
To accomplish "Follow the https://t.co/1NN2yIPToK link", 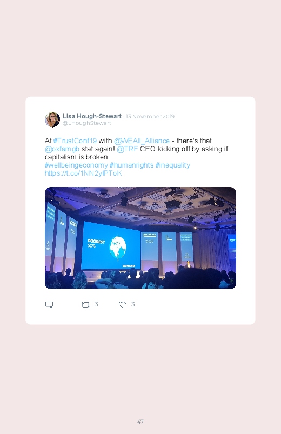I will [x=83, y=173].
